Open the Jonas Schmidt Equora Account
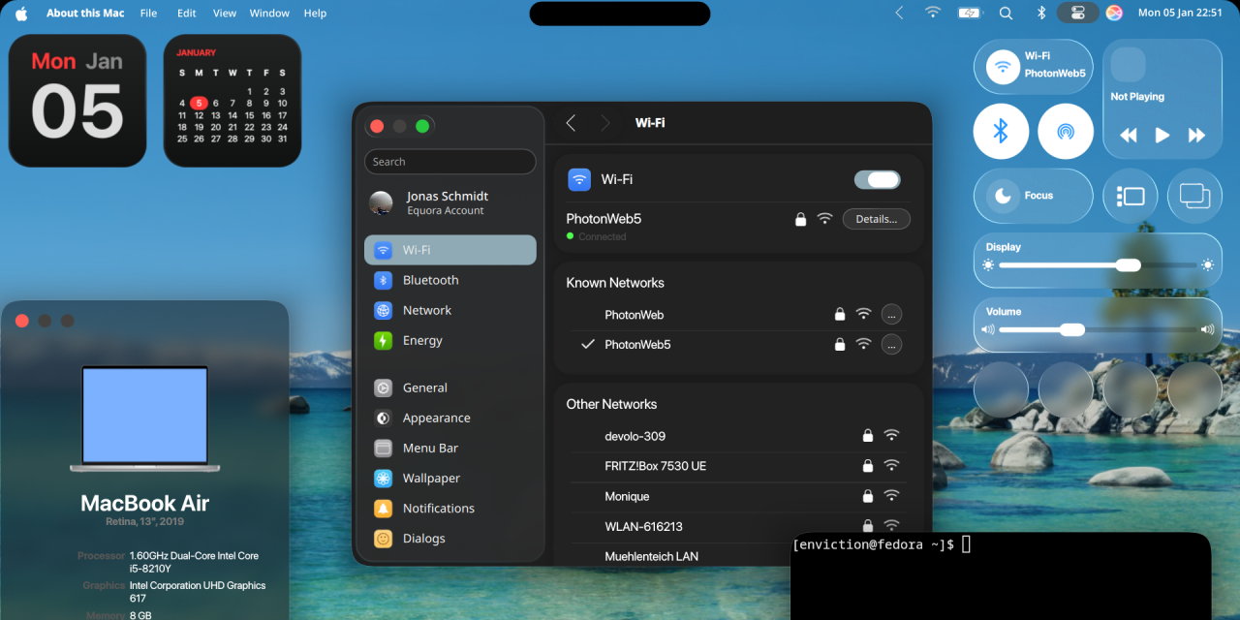The width and height of the screenshot is (1240, 620). click(x=450, y=202)
